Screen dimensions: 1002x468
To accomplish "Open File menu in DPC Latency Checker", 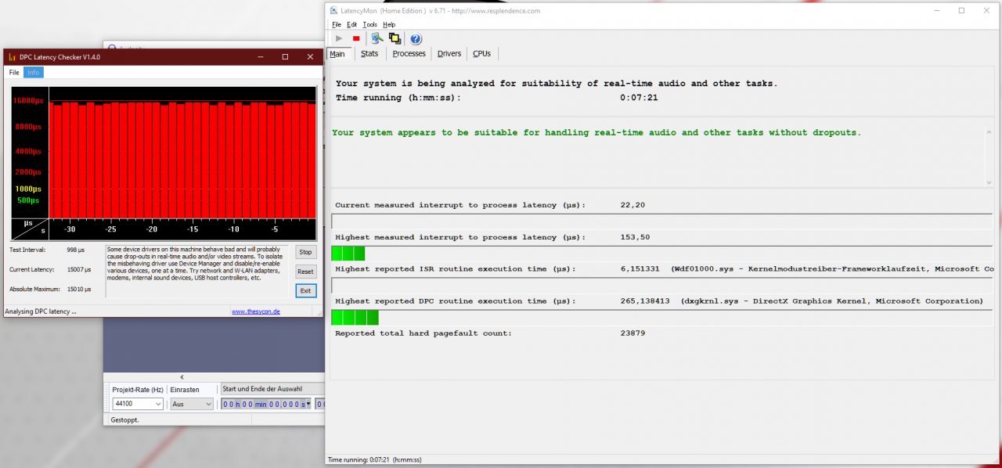I will pyautogui.click(x=14, y=72).
